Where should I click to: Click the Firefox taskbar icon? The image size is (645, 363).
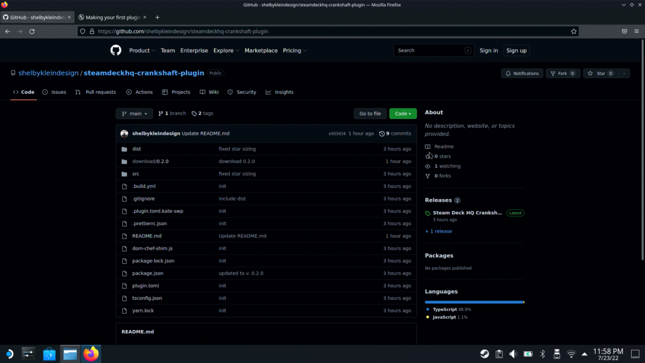pyautogui.click(x=91, y=354)
